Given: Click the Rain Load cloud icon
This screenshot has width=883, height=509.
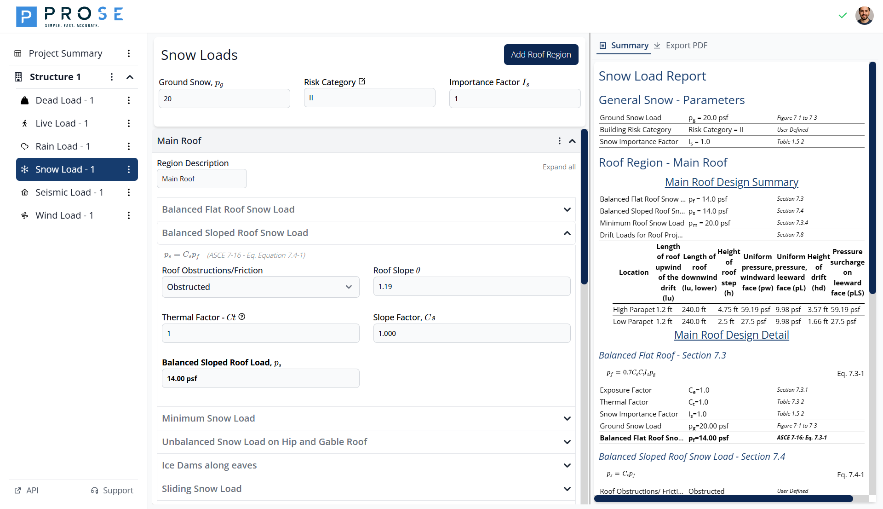Looking at the screenshot, I should tap(25, 146).
